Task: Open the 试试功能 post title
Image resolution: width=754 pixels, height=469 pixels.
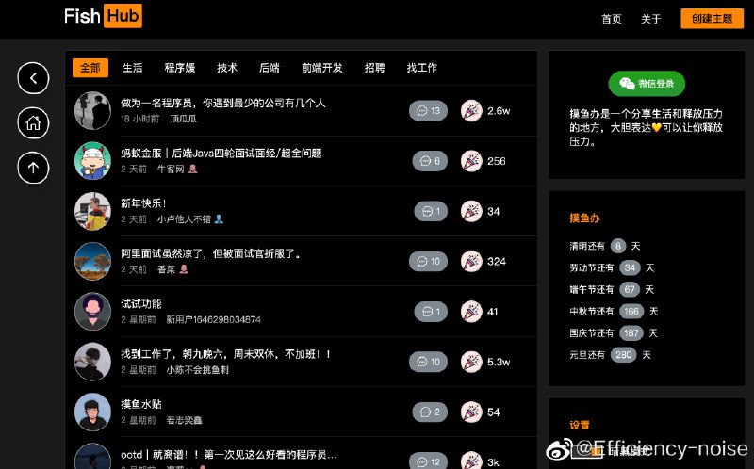Action: [x=140, y=303]
